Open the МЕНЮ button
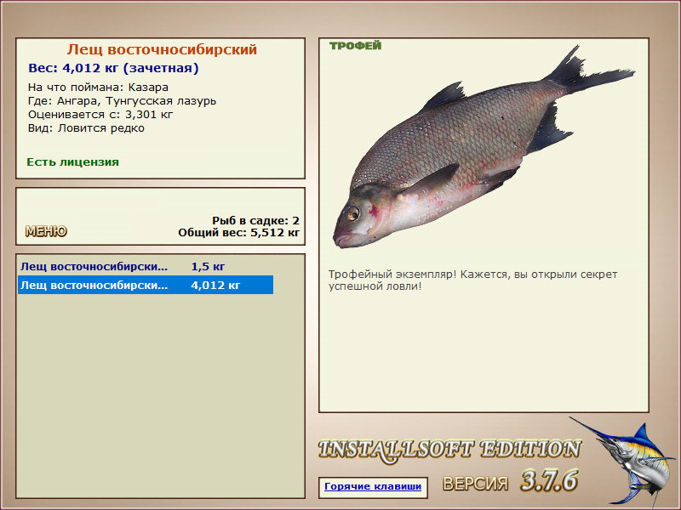The height and width of the screenshot is (510, 681). pyautogui.click(x=46, y=231)
